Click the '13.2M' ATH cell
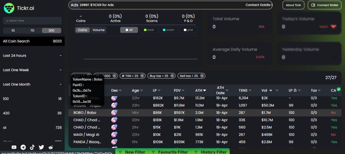Image resolution: width=345 pixels, height=154 pixels. [x=200, y=98]
